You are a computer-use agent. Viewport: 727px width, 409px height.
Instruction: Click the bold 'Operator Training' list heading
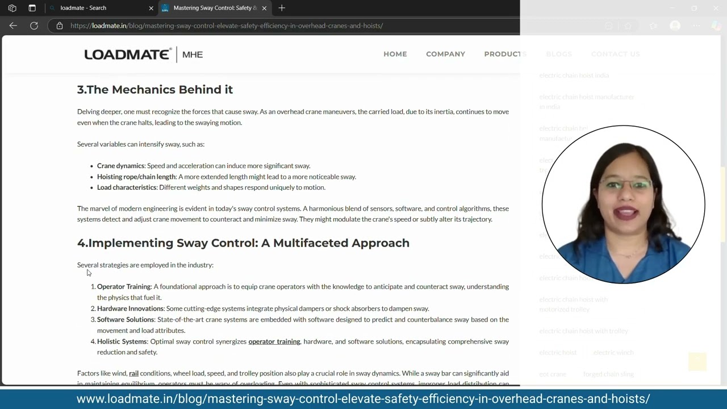[124, 287]
